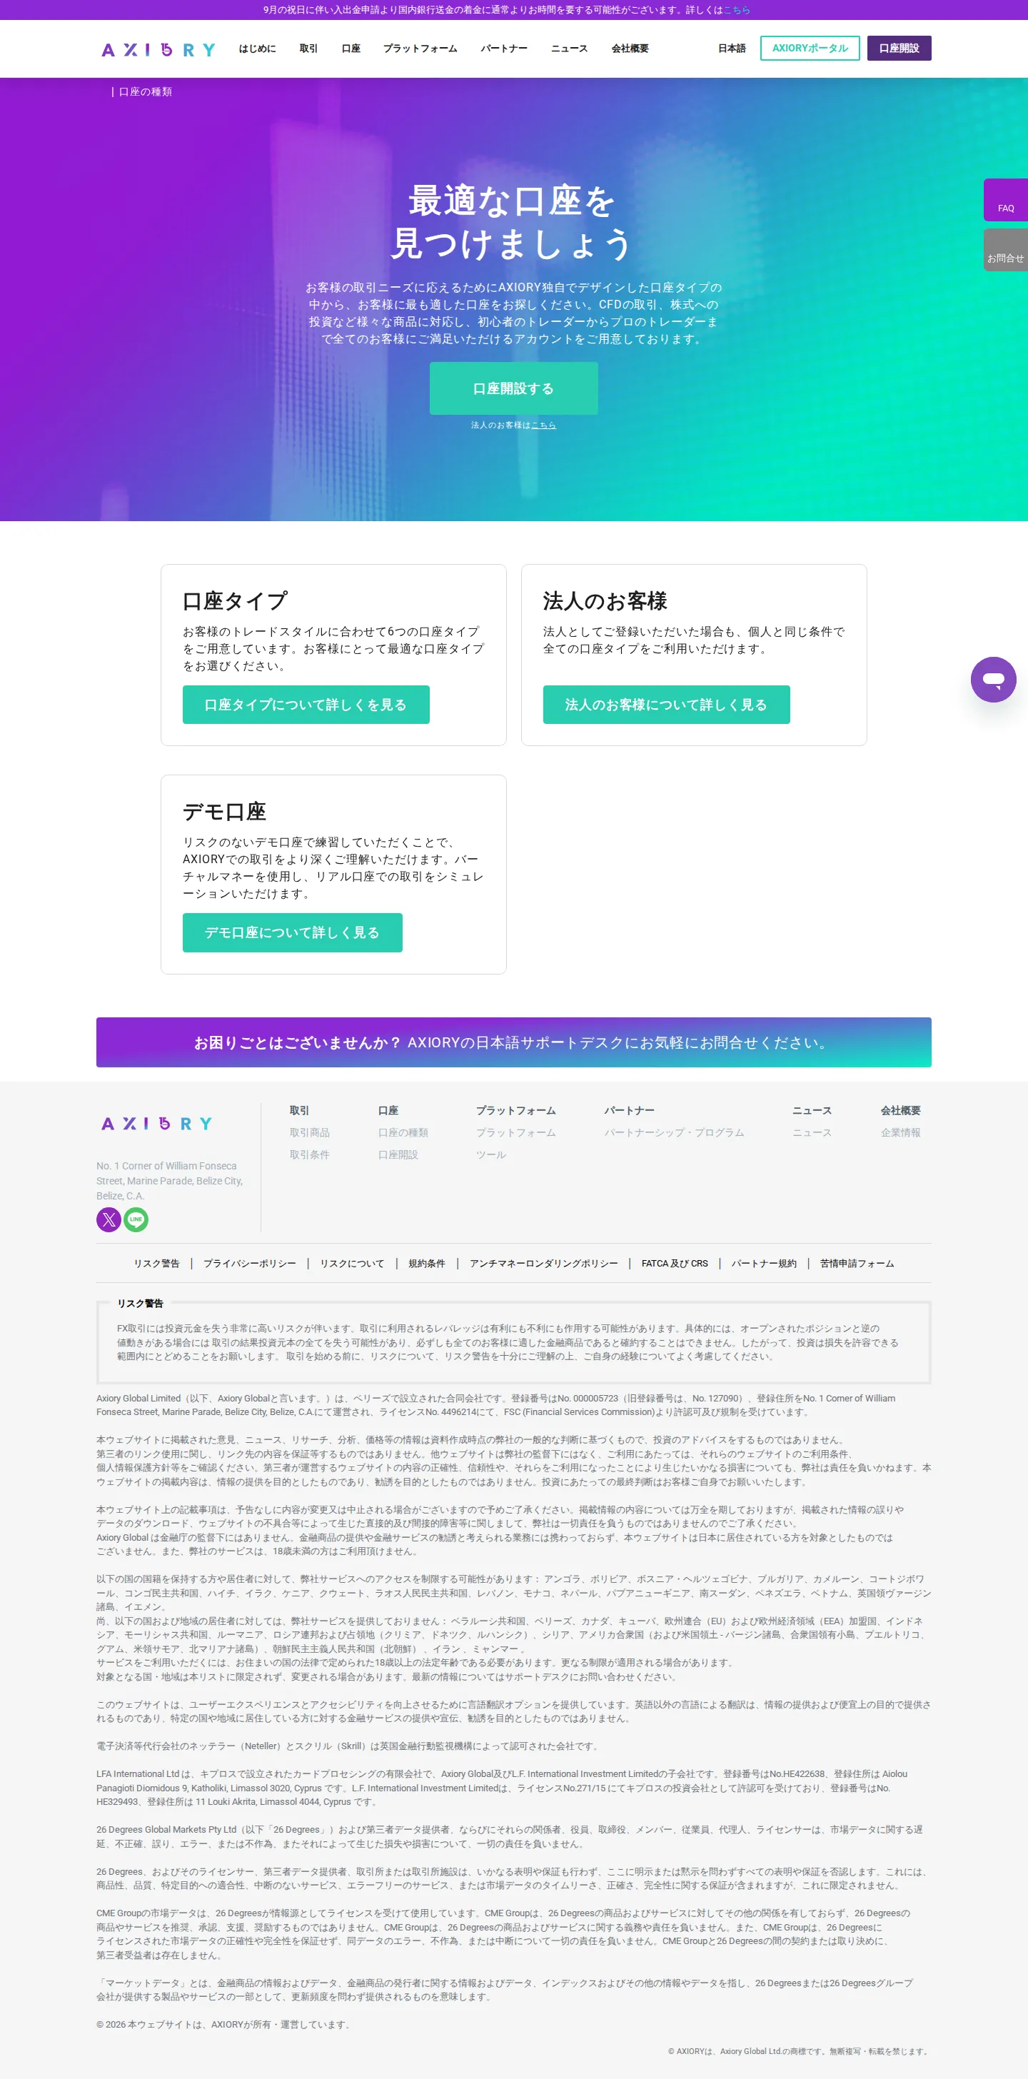Expand the 日本語 language selector

coord(732,49)
